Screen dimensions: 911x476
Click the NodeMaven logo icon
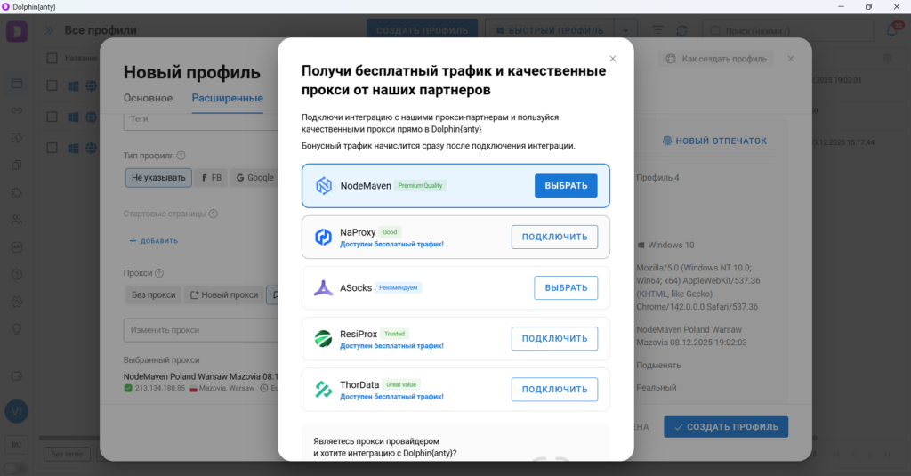324,185
